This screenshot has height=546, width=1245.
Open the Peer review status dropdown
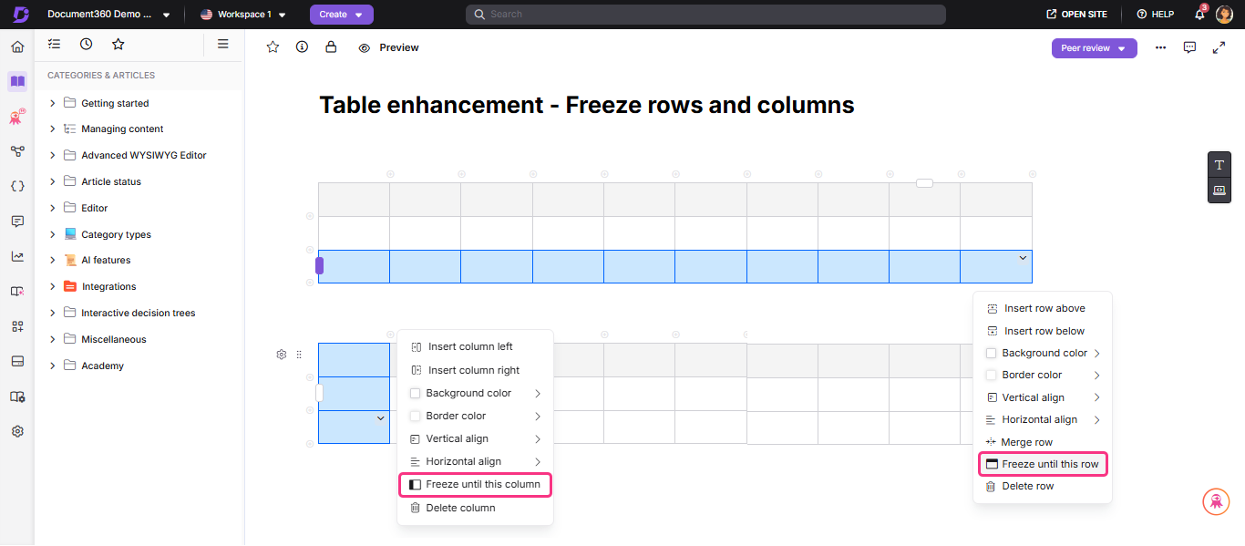point(1094,46)
